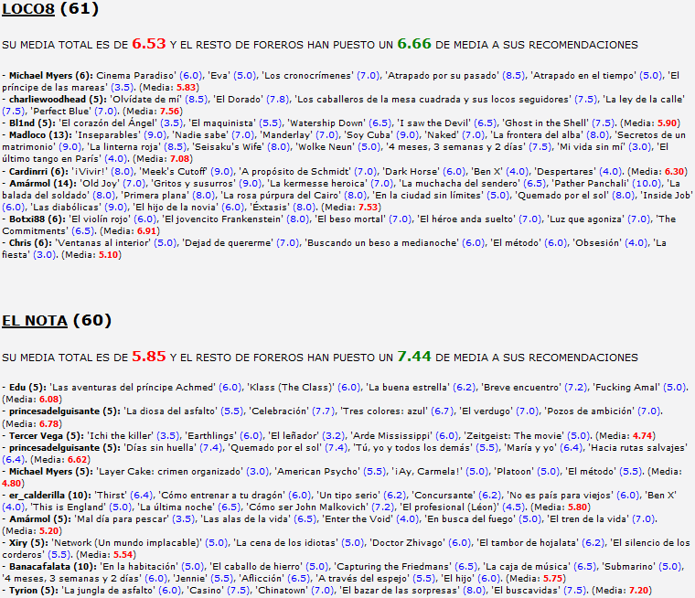
Task: Click the film title 'Perfect Blue'
Action: click(x=60, y=112)
